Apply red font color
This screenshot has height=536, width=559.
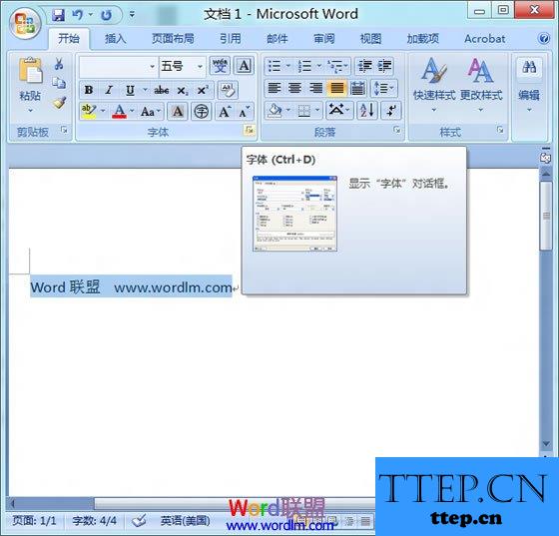coord(119,112)
